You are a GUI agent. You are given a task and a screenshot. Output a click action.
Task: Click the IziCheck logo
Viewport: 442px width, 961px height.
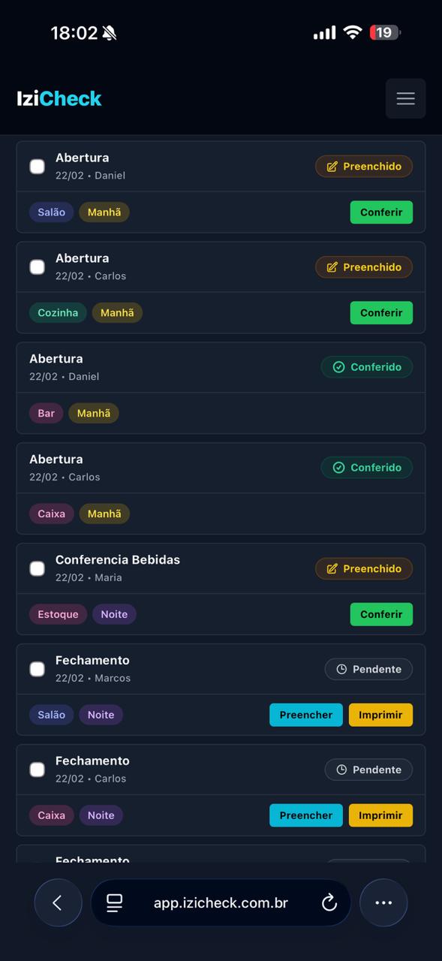click(59, 98)
